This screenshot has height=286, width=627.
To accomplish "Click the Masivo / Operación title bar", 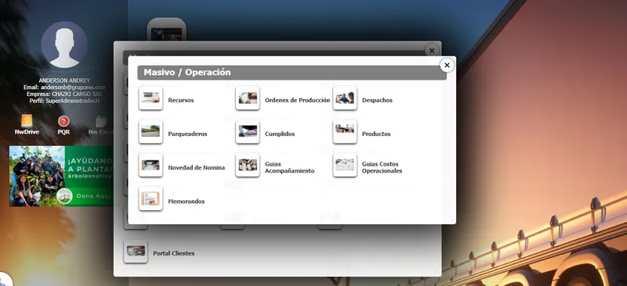I will point(292,73).
